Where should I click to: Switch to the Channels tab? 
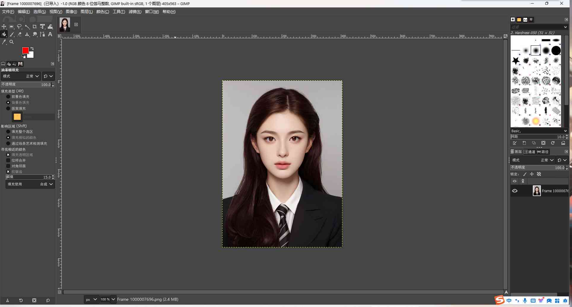click(x=530, y=152)
